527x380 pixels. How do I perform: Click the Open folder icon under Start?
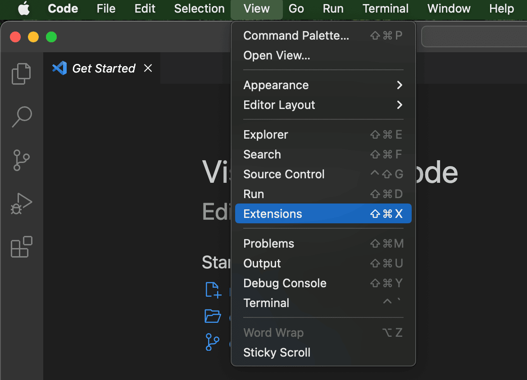[x=213, y=317]
